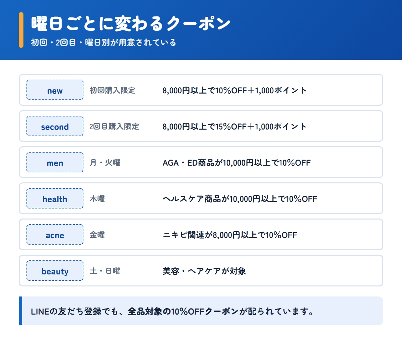
Task: Click the 'health' coupon code box
Action: pos(55,198)
